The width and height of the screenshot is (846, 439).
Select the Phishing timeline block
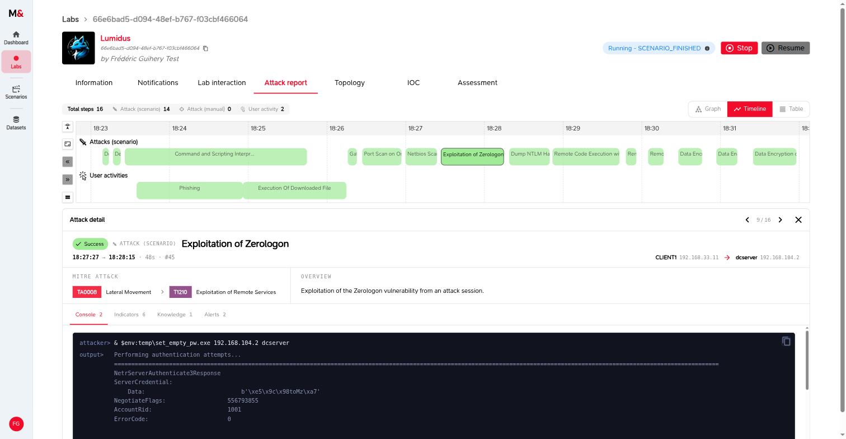(190, 190)
